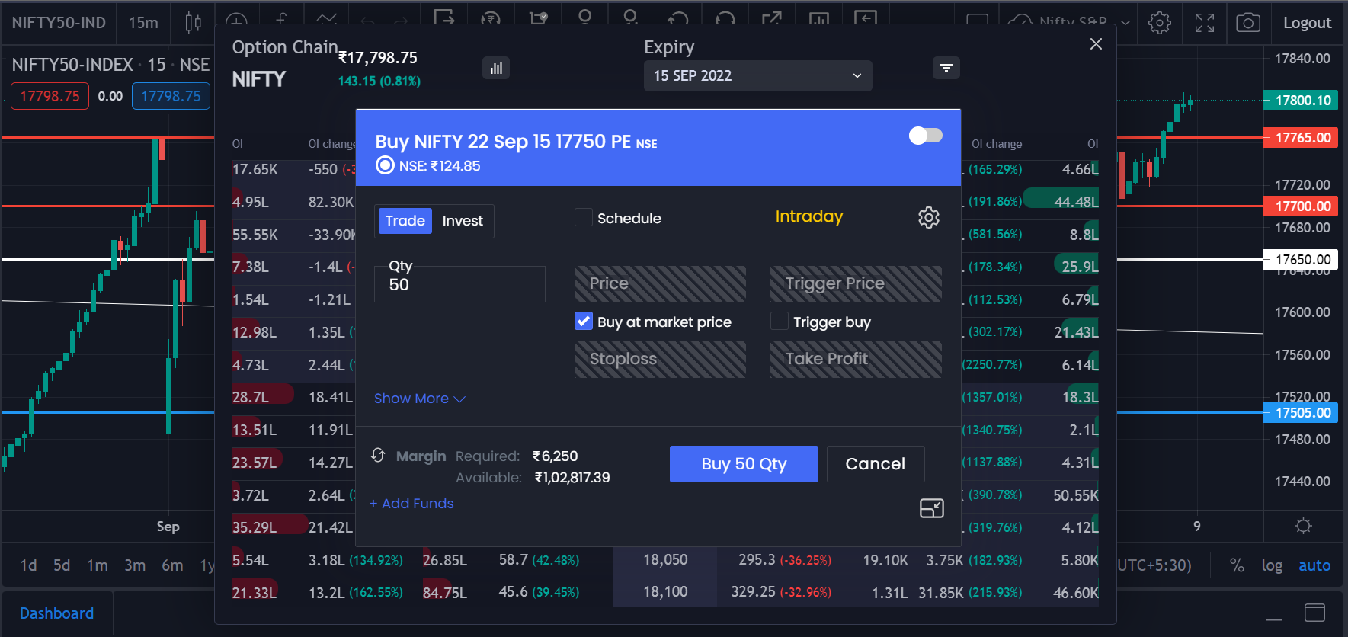Toggle auto scale on price axis
This screenshot has height=637, width=1348.
click(x=1314, y=565)
